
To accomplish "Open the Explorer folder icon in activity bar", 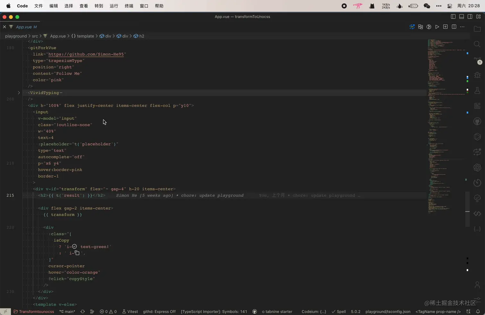I will 477,29.
